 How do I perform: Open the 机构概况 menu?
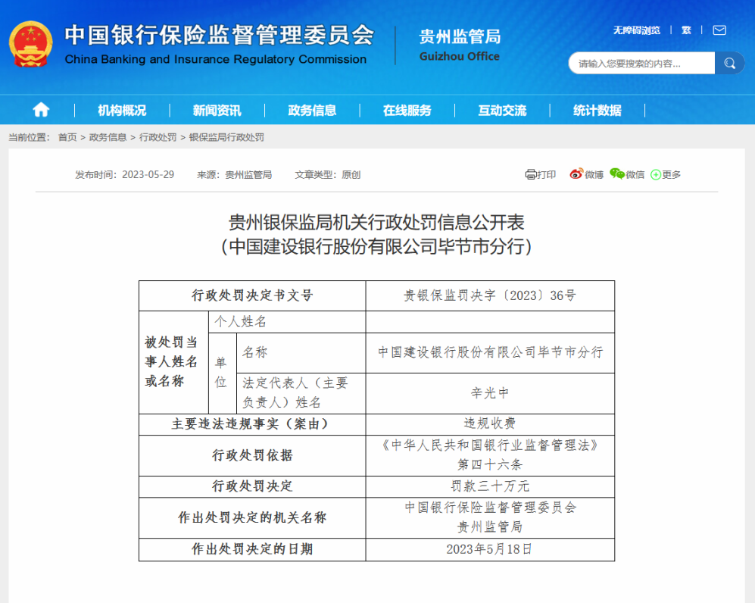(122, 110)
